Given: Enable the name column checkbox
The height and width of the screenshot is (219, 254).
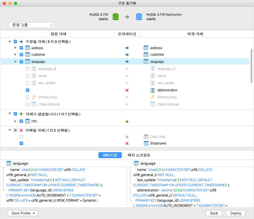Looking at the screenshot, I should tap(27, 76).
